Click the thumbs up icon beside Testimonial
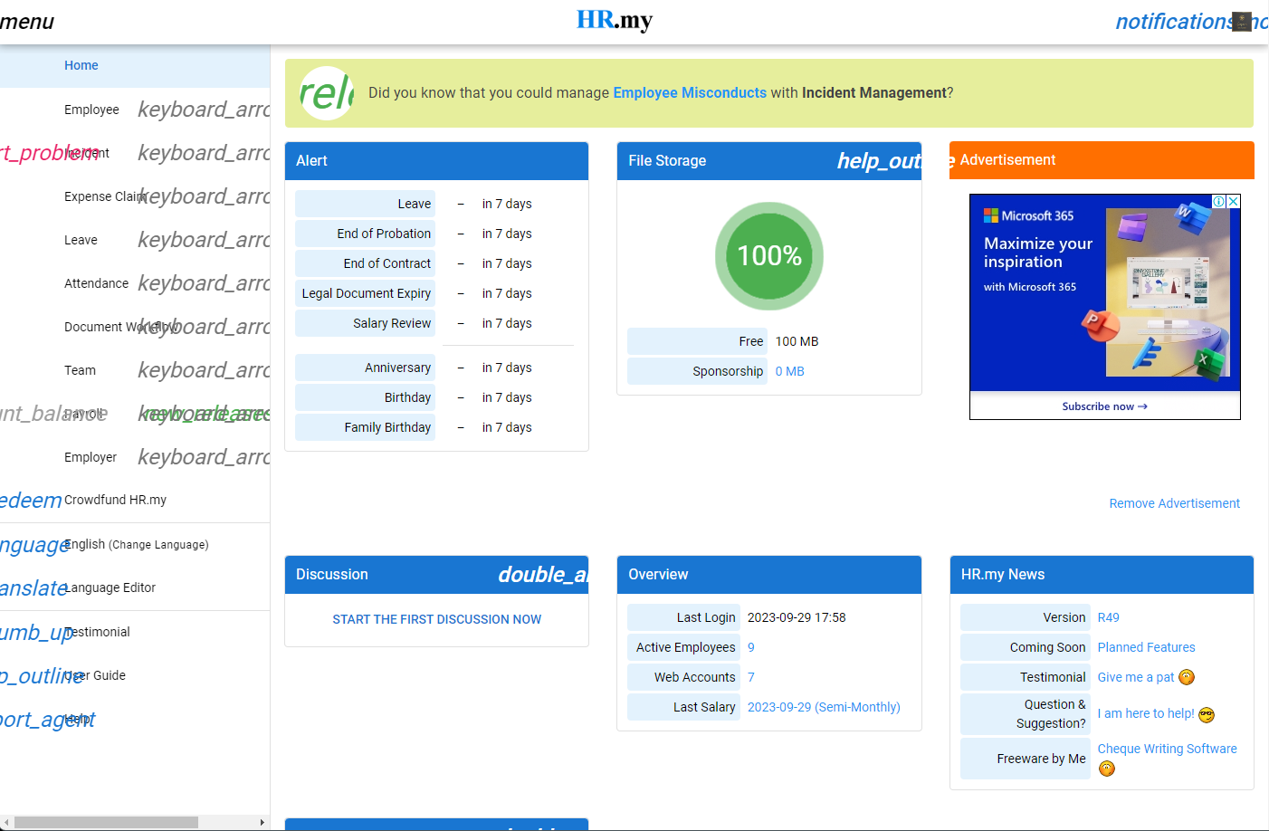 [36, 633]
